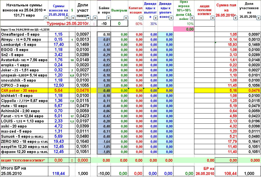This screenshot has height=177, width=261.
Task: Click the -10,00 total buy-in value
Action: (x=104, y=173)
